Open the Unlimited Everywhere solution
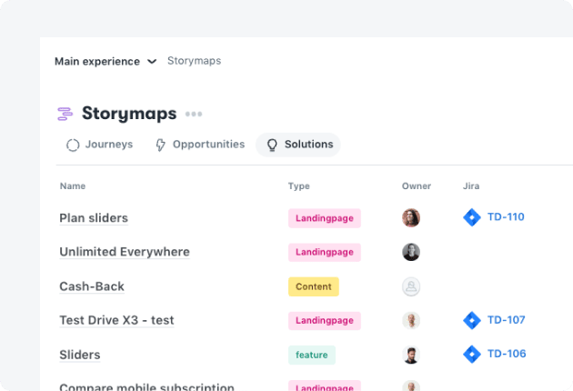Screen dimensions: 573x391 tap(125, 252)
